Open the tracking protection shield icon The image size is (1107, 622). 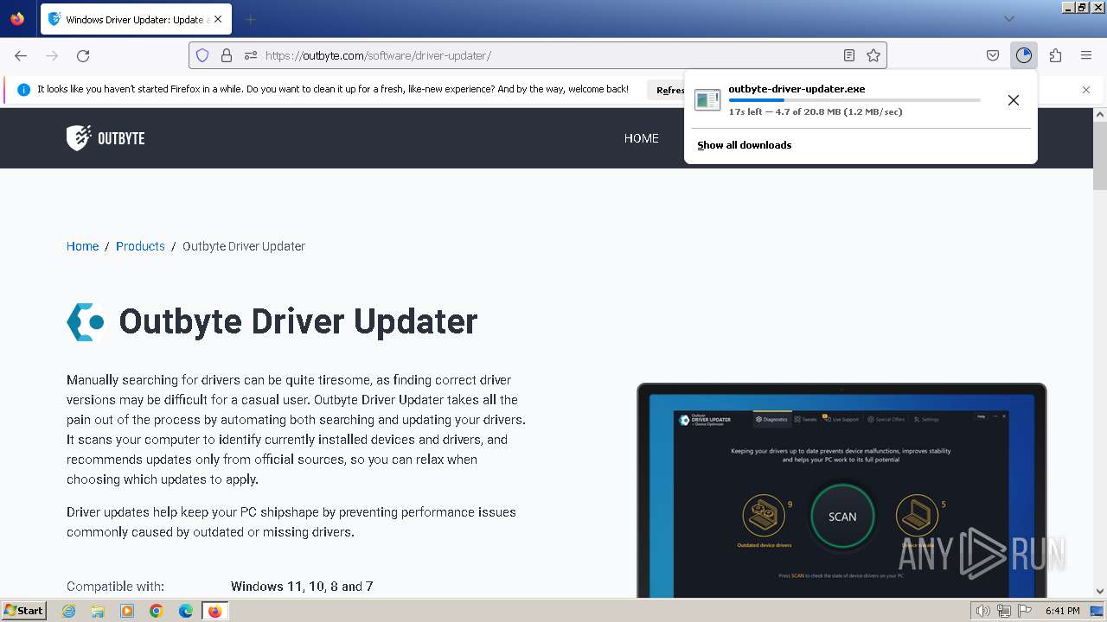[x=202, y=55]
